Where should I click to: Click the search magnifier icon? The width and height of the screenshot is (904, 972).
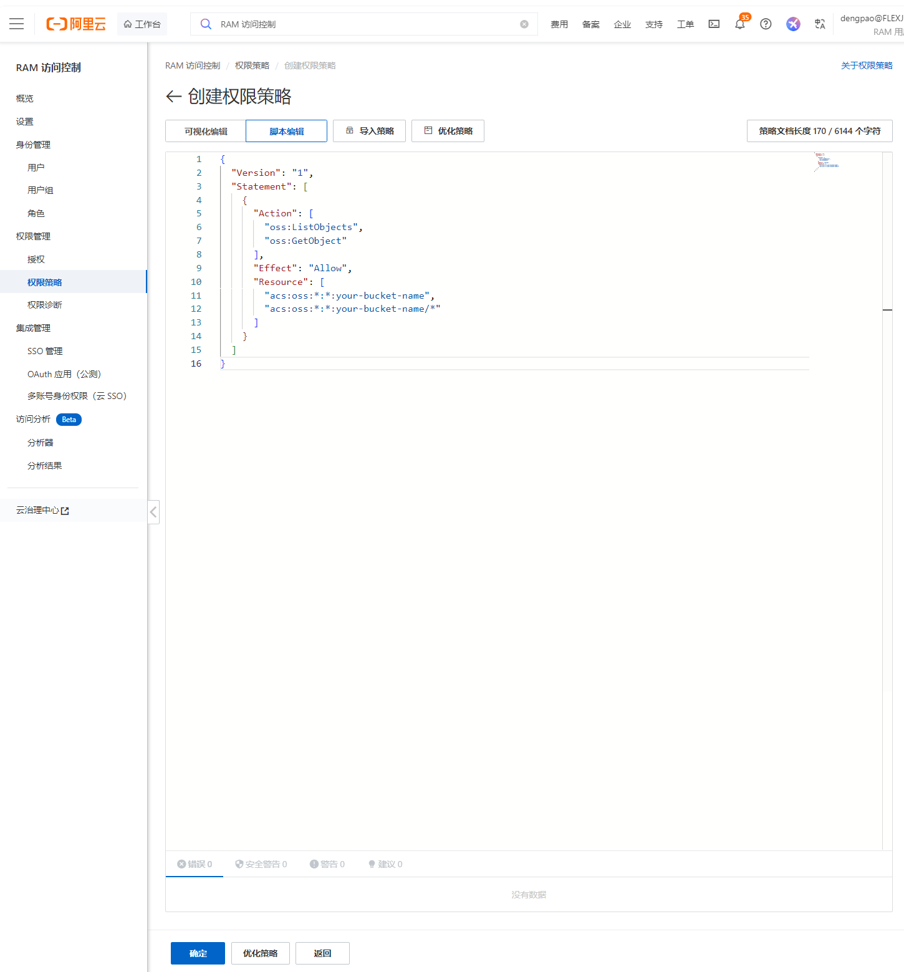pyautogui.click(x=206, y=24)
